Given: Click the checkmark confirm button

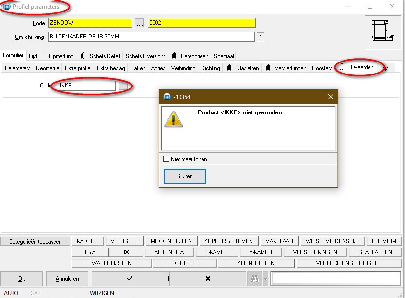Looking at the screenshot, I should [130, 279].
